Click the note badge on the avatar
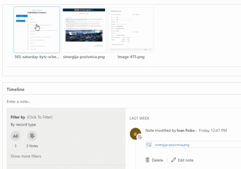Screen dimensions: 241x169 140,137
